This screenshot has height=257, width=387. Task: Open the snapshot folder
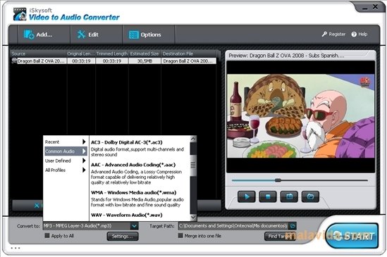click(310, 196)
